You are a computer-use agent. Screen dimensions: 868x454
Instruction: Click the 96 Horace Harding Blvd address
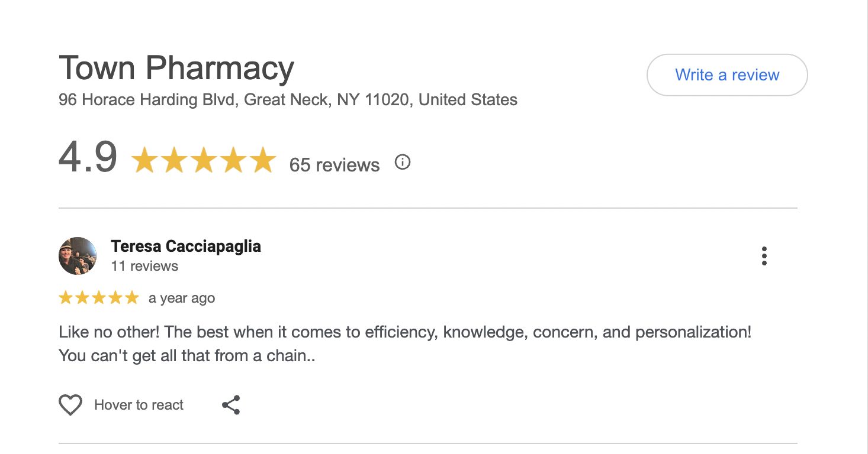(288, 99)
